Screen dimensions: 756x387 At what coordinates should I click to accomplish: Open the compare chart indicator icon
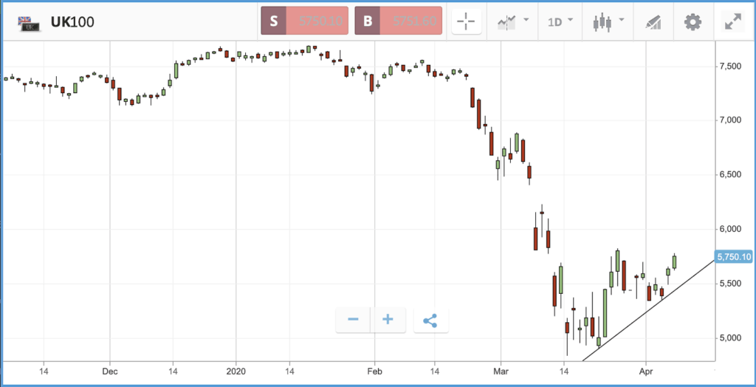pos(506,21)
